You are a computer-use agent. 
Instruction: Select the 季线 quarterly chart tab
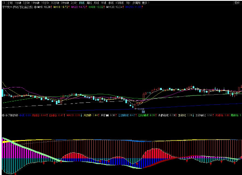pyautogui.click(x=111, y=3)
